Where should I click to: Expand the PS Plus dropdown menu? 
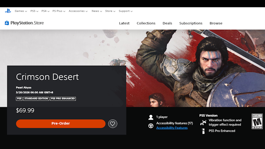click(59, 11)
